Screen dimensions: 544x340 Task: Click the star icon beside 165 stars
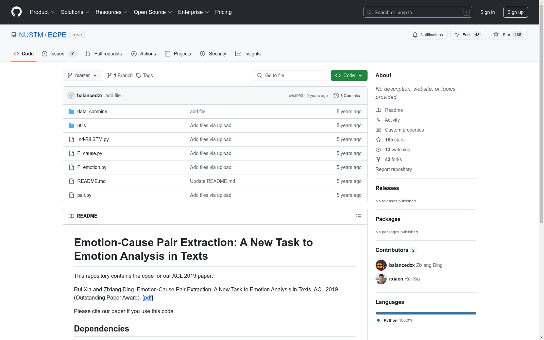(x=378, y=140)
